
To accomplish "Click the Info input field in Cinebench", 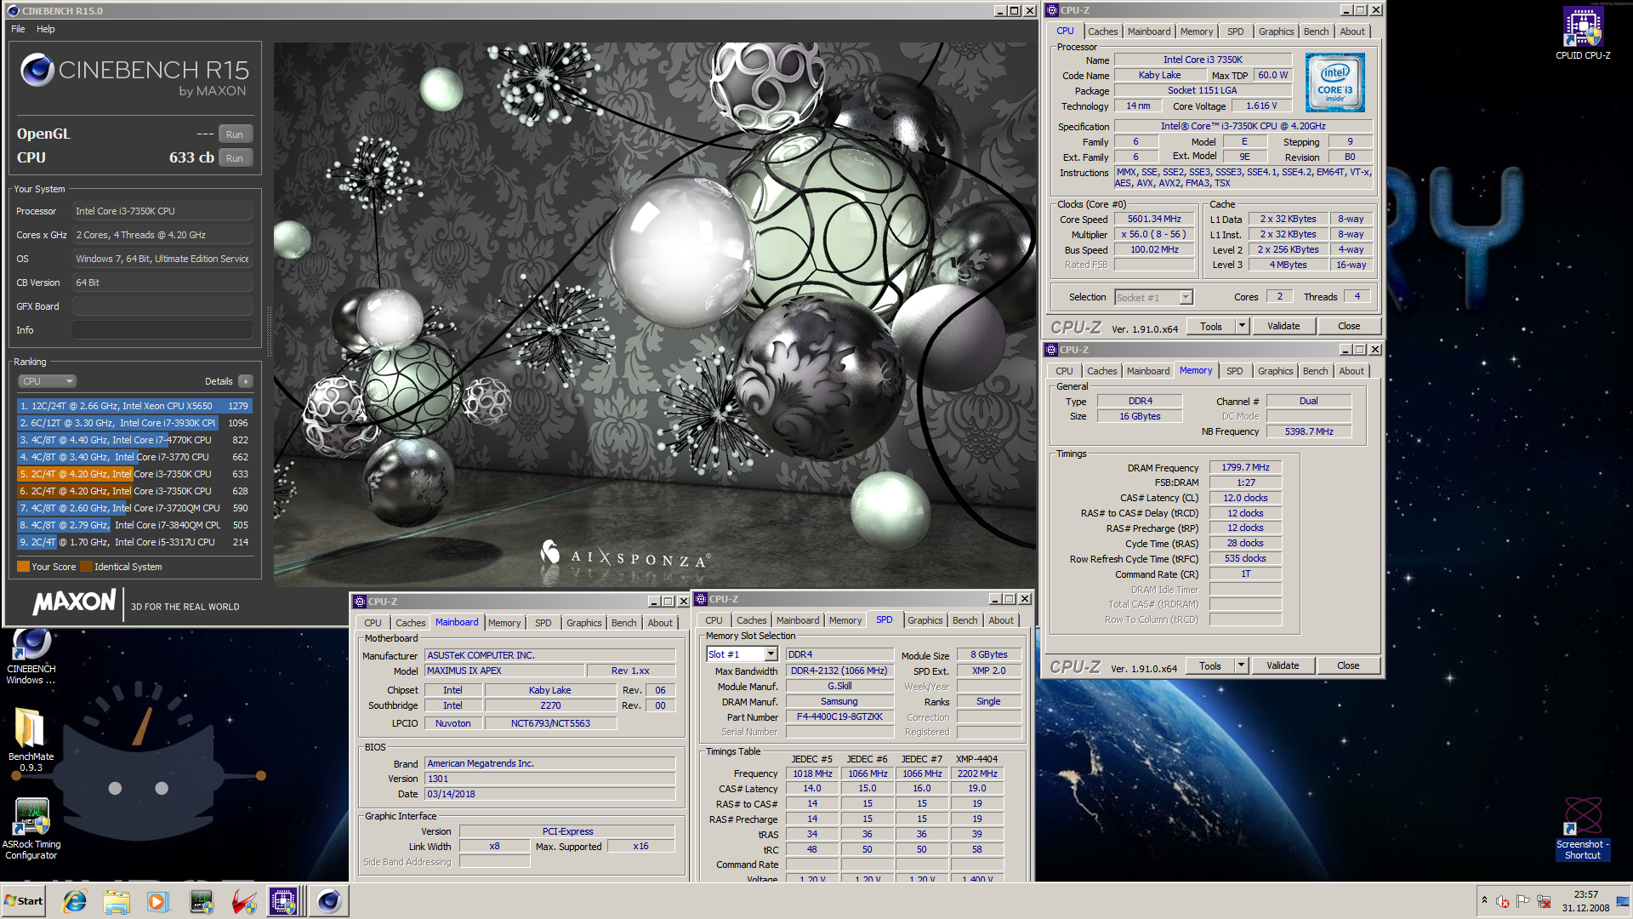I will 162,330.
